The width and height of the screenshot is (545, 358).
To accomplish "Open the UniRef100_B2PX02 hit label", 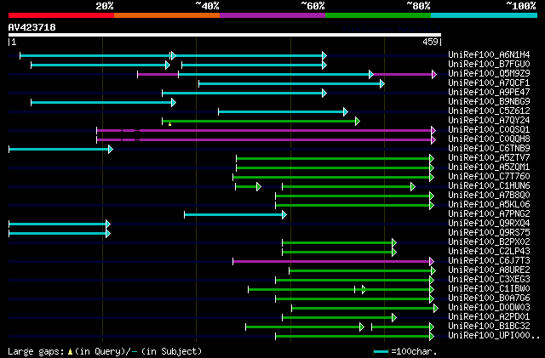I will click(x=489, y=242).
